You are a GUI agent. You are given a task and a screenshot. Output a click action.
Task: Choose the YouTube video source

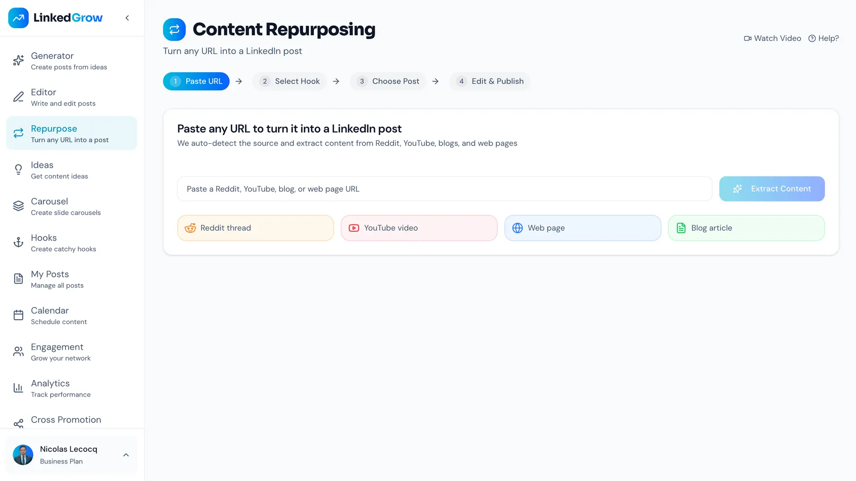[x=419, y=228]
